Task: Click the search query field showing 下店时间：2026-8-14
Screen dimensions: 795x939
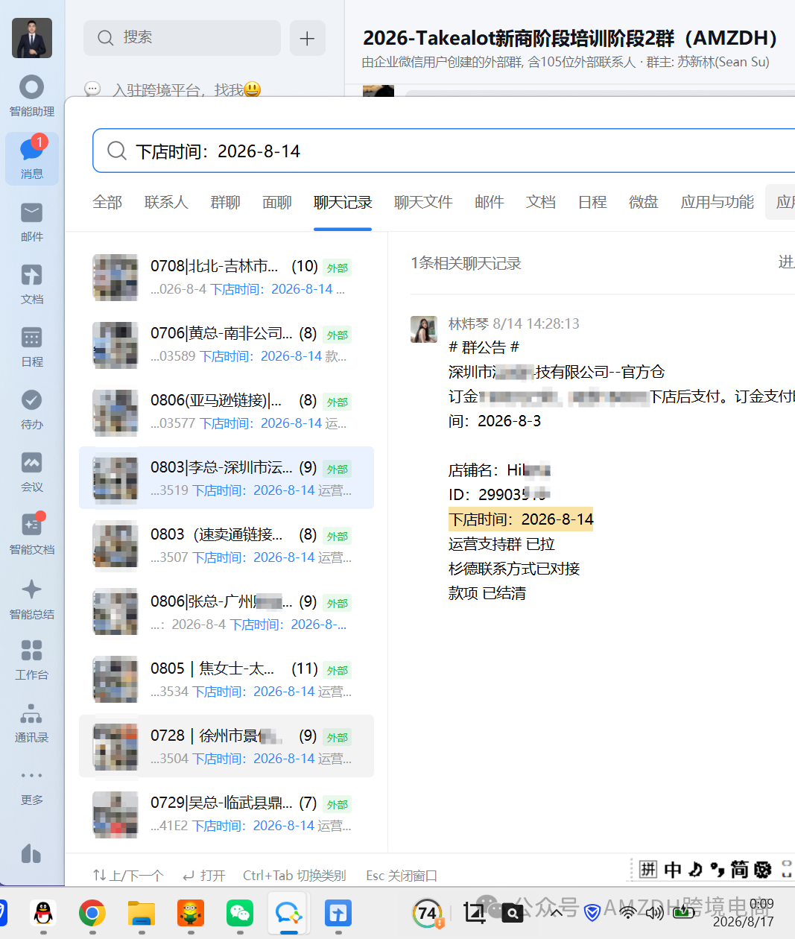Action: click(x=443, y=151)
